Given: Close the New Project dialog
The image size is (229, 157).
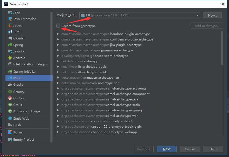Looking at the screenshot, I should pyautogui.click(x=223, y=4).
